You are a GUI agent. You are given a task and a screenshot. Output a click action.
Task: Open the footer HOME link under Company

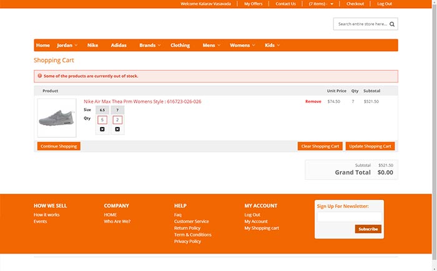[110, 214]
